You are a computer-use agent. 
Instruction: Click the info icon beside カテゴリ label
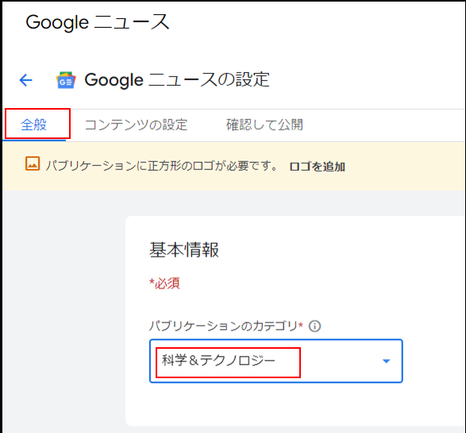coord(314,327)
